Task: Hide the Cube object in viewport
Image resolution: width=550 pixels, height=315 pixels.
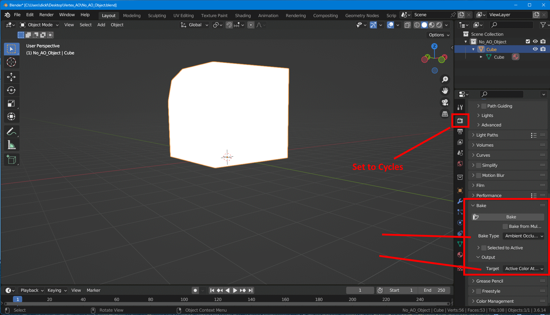Action: pyautogui.click(x=535, y=49)
